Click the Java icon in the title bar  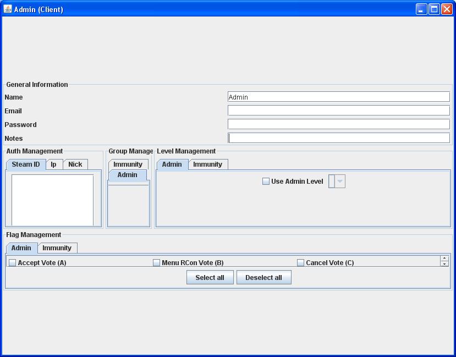click(8, 9)
